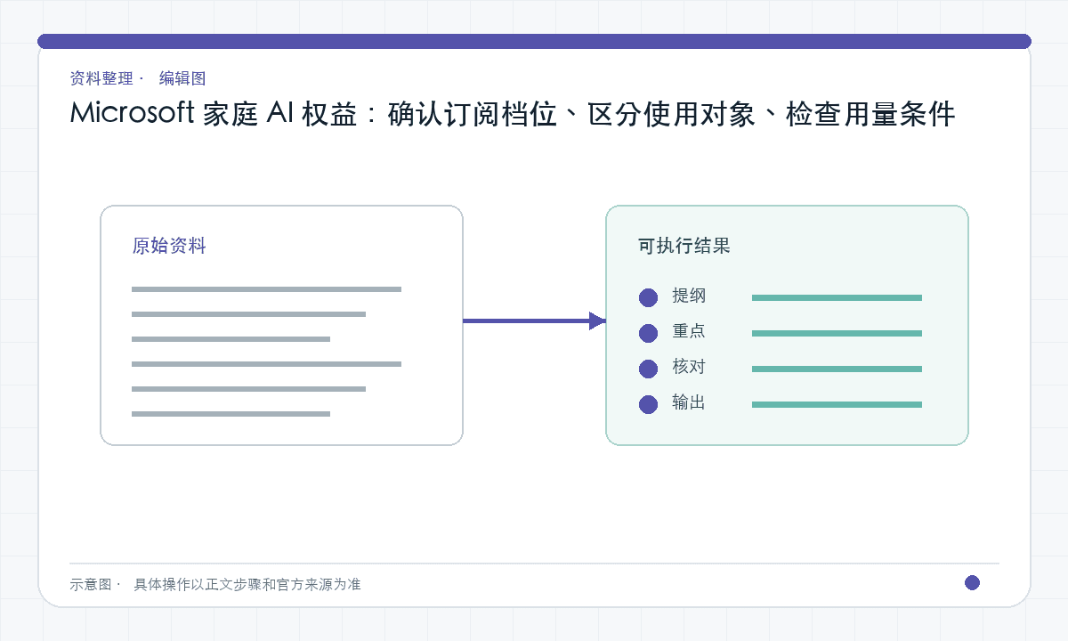
Task: Click the 资料整理 breadcrumb text
Action: coord(101,78)
